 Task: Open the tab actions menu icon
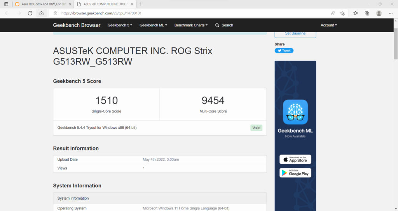pyautogui.click(x=6, y=4)
